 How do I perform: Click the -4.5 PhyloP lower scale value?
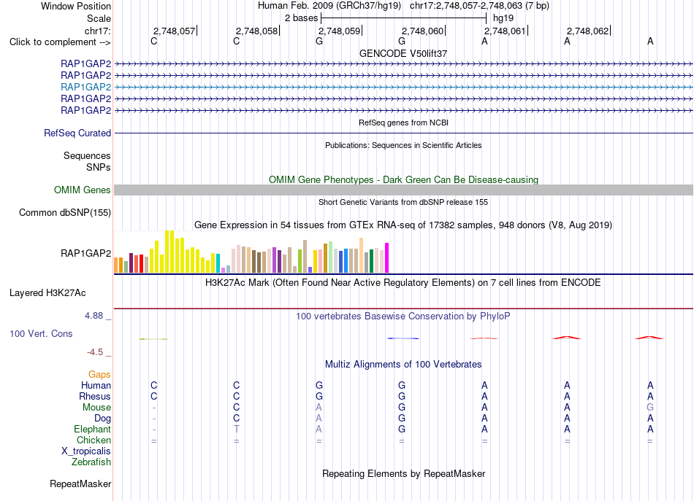coord(95,352)
